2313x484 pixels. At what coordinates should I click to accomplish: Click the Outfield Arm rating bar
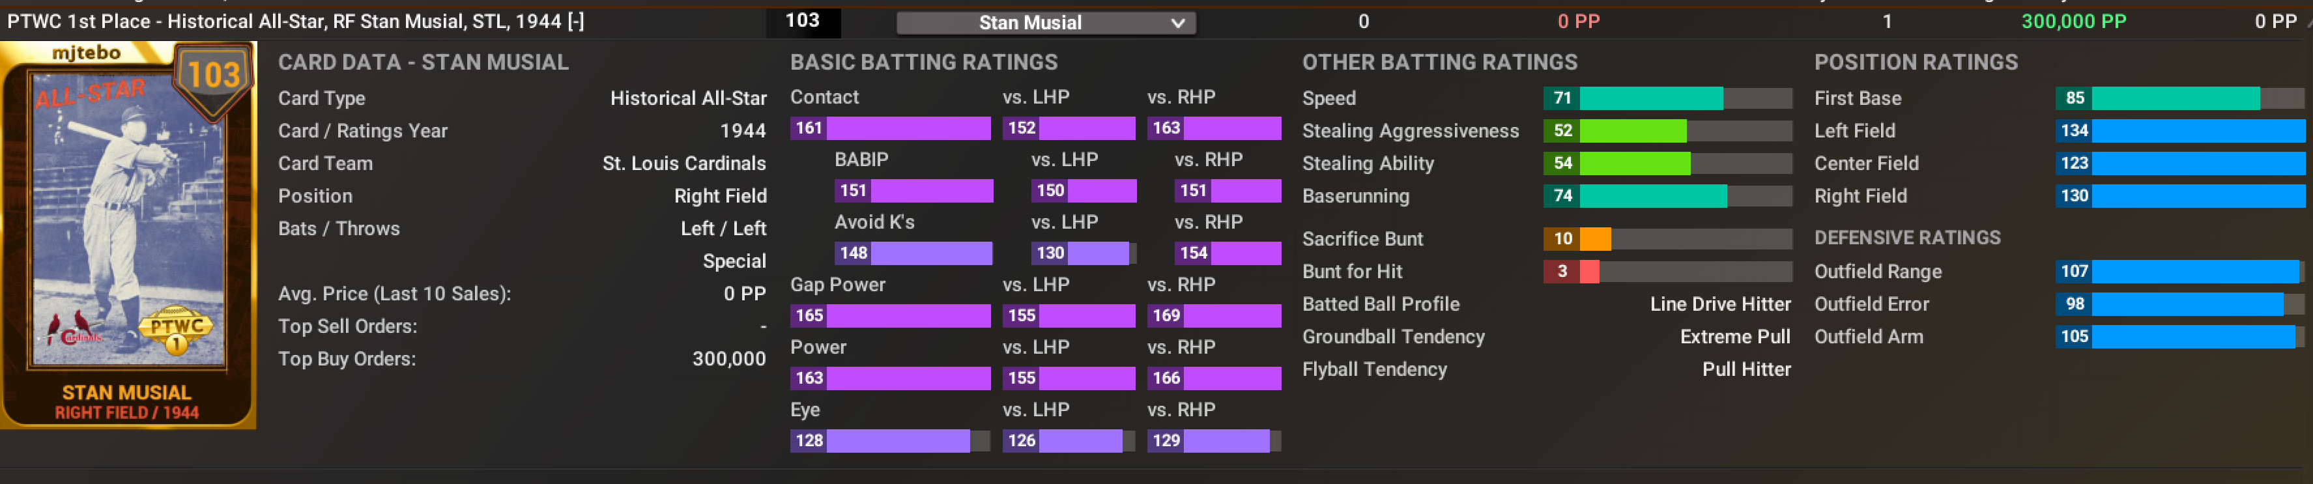(x=2179, y=337)
